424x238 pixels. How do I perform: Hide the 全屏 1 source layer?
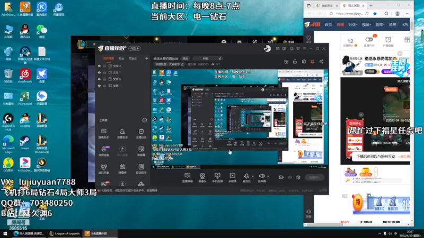coord(99,86)
